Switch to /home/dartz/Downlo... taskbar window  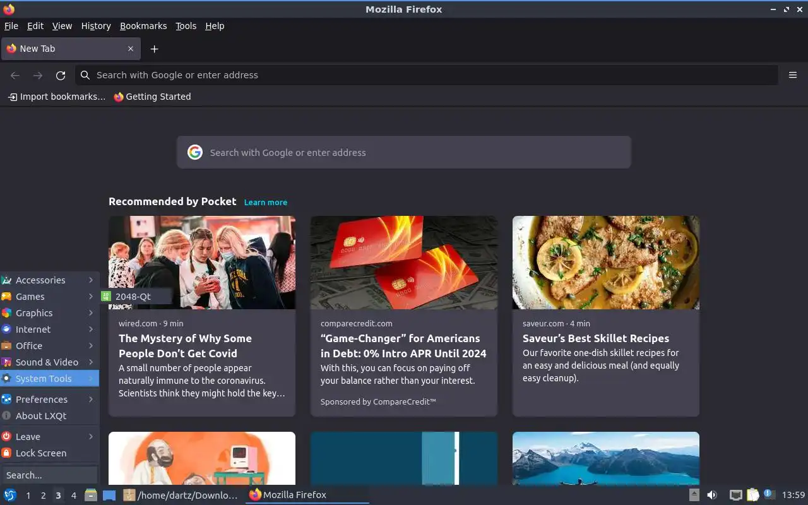point(181,495)
